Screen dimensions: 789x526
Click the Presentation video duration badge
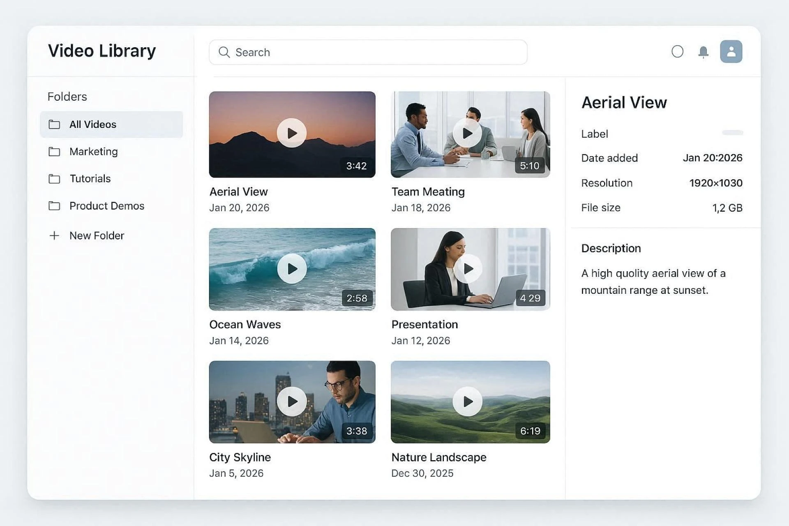[530, 298]
